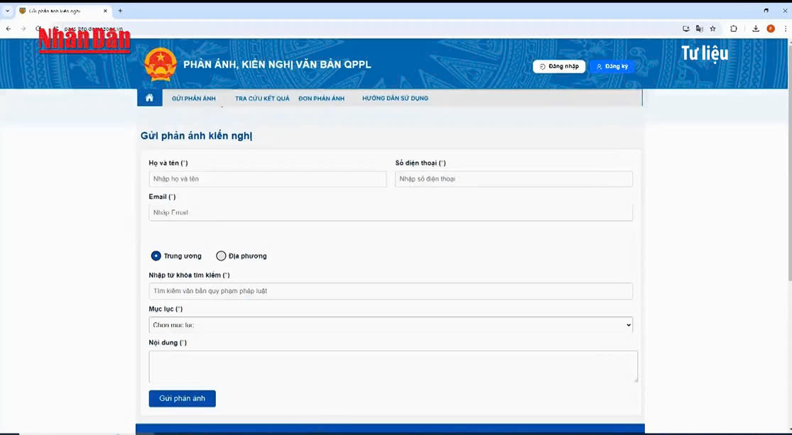Open the orange profile avatar
Image resolution: width=792 pixels, height=435 pixels.
771,28
